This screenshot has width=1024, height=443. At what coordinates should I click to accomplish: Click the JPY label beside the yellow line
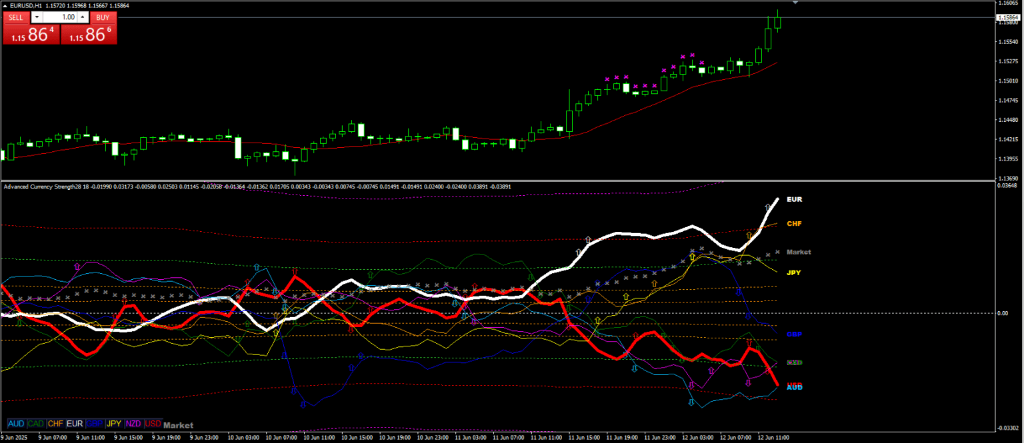793,272
